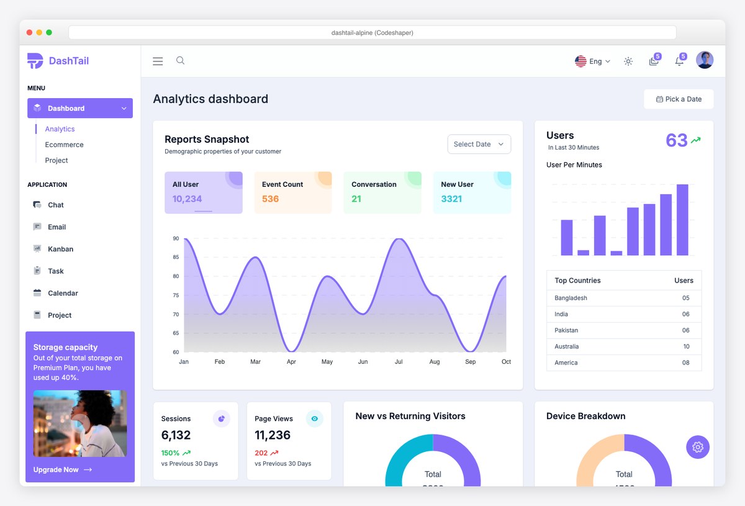Click the Email icon in sidebar
745x506 pixels.
click(37, 227)
